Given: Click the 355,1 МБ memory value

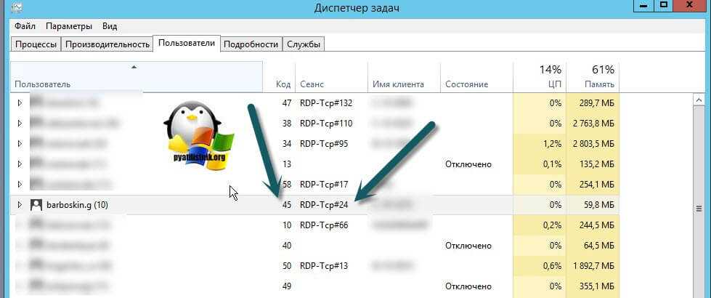Looking at the screenshot, I should click(x=596, y=286).
